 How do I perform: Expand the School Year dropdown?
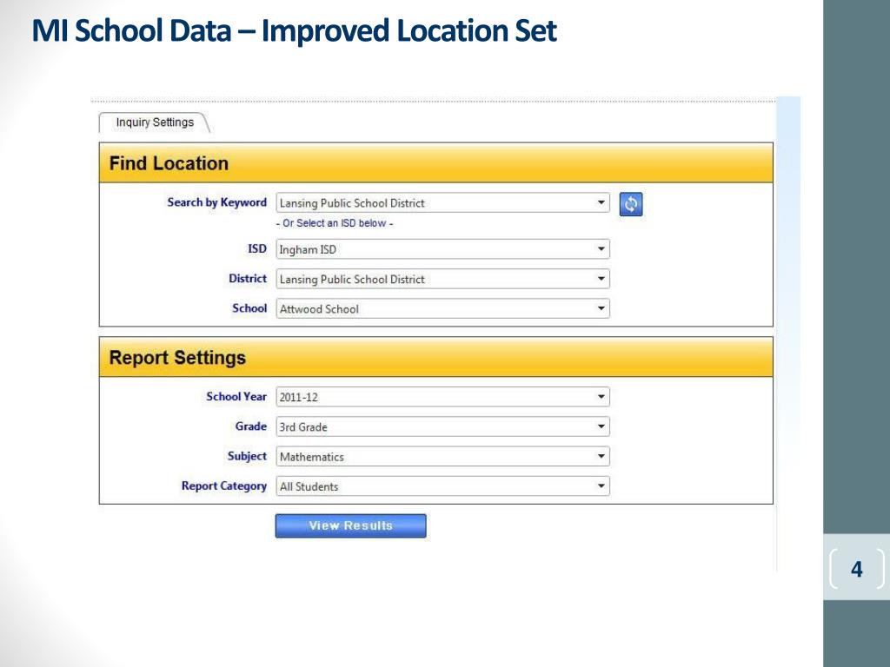coord(442,397)
